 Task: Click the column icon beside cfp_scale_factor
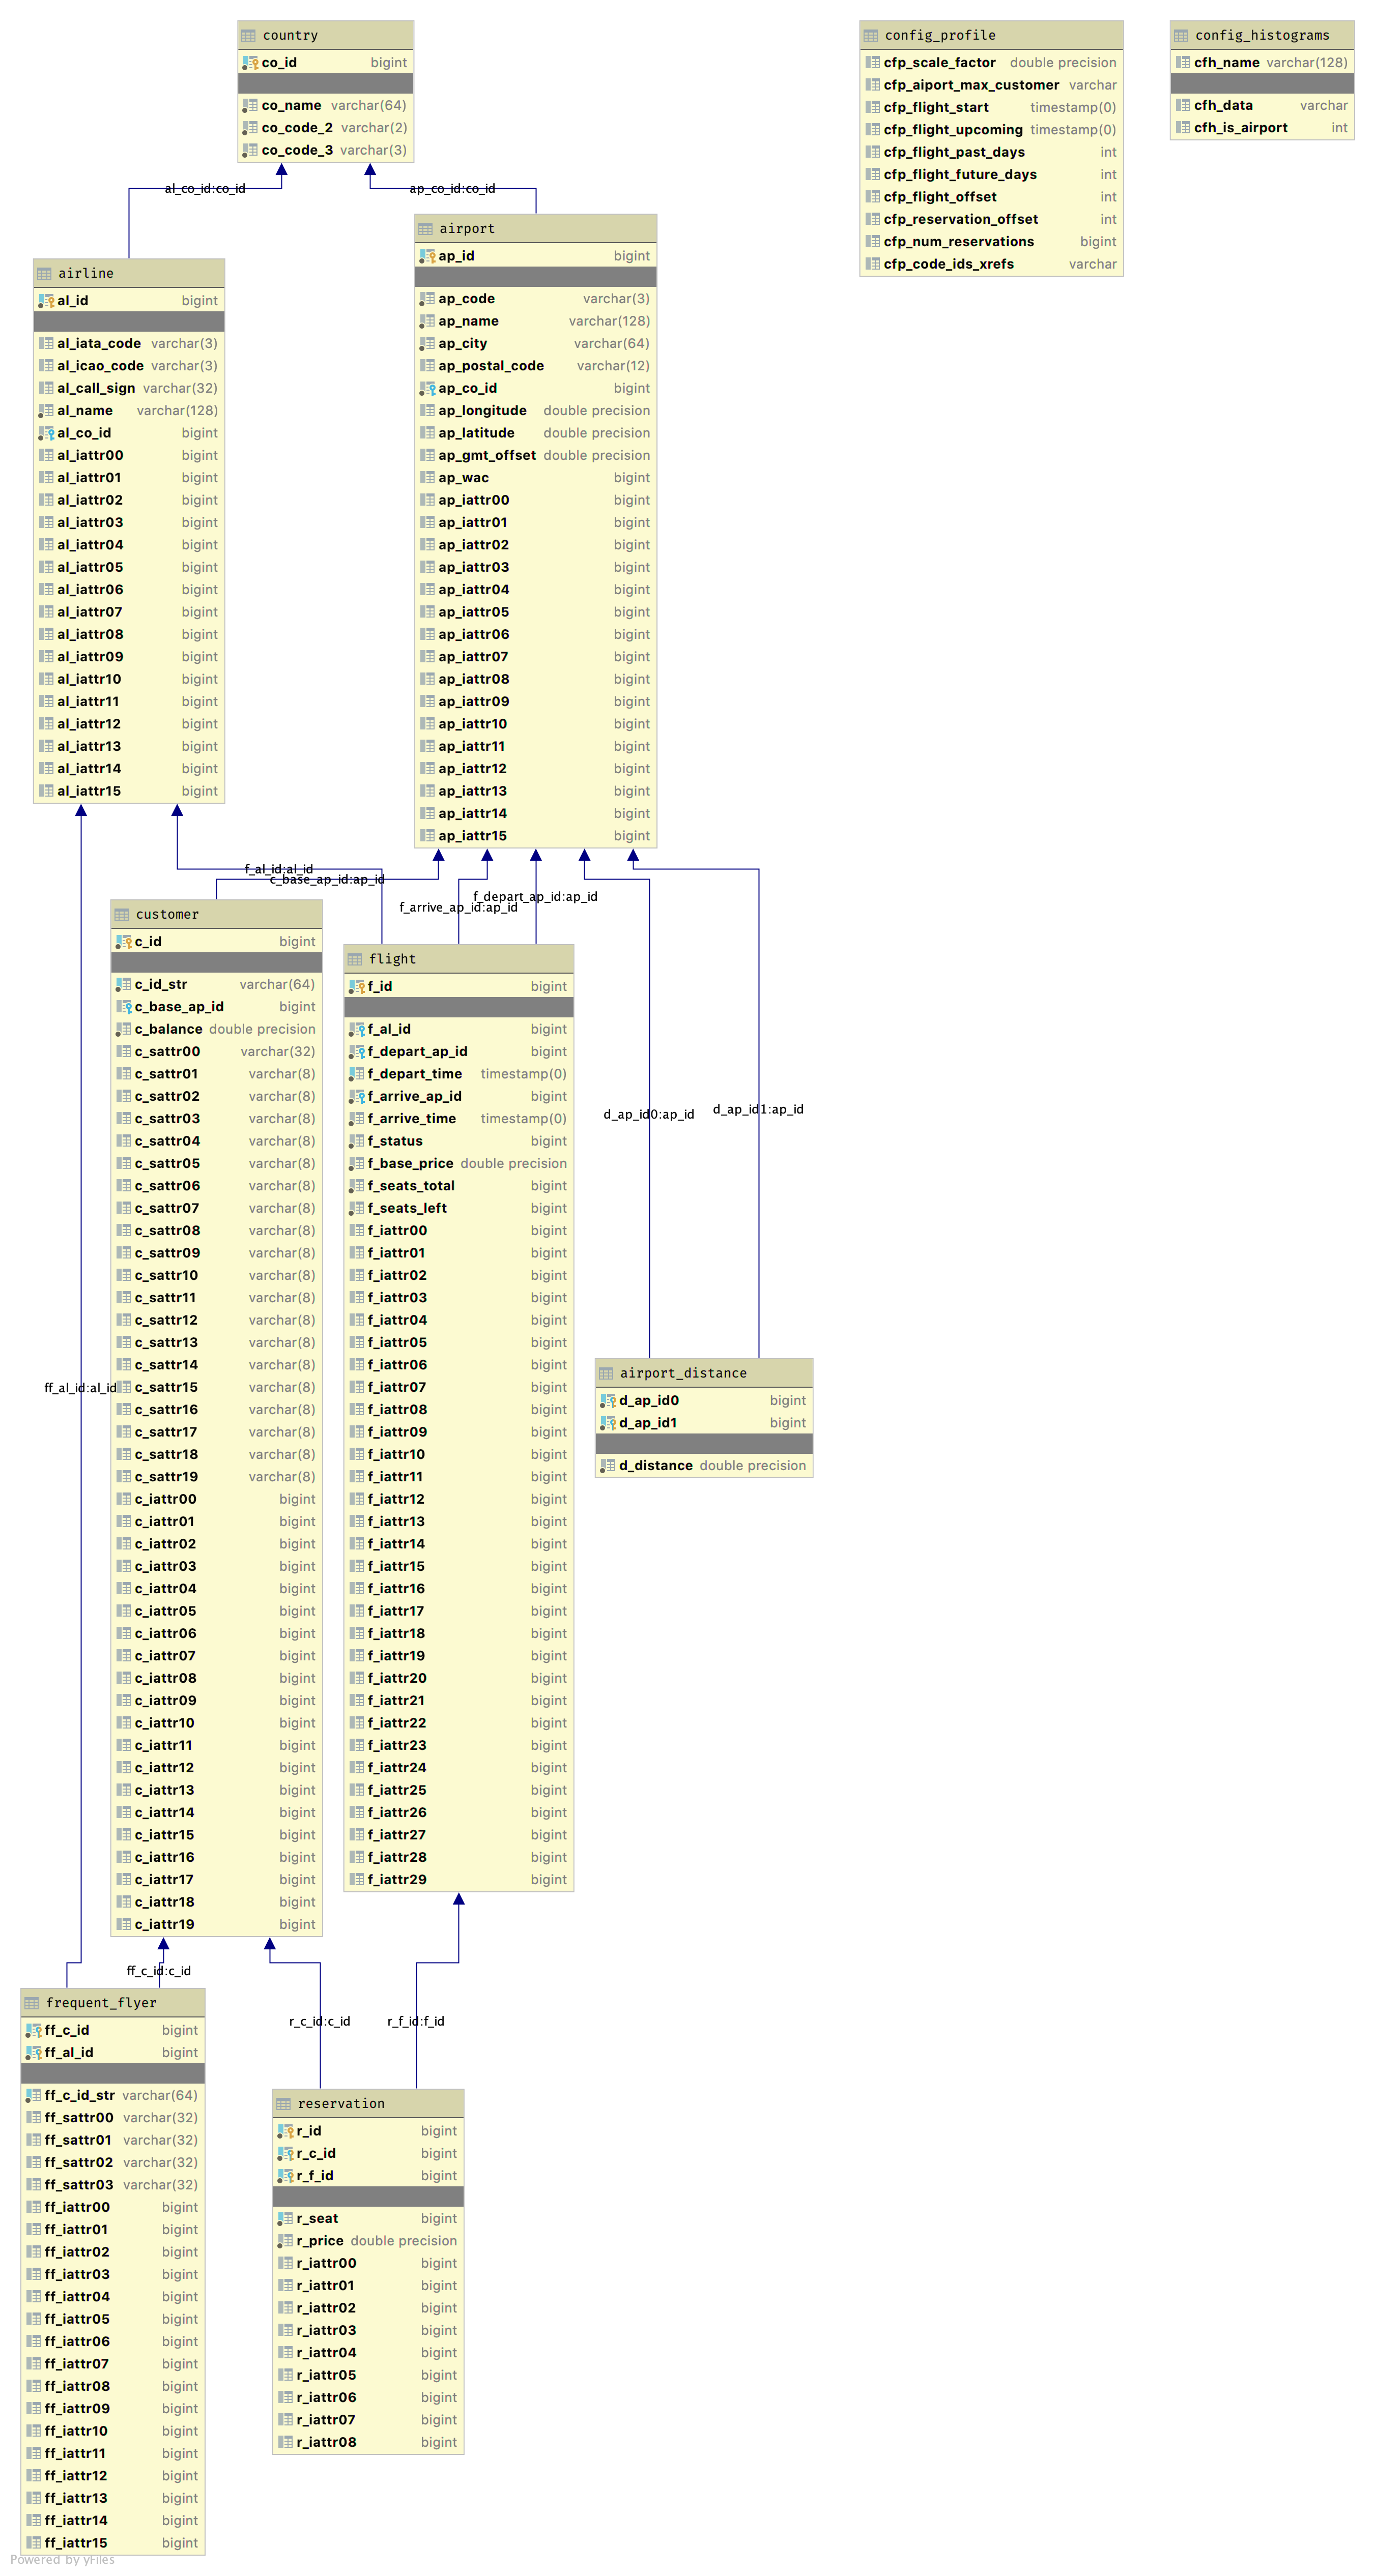tap(873, 63)
